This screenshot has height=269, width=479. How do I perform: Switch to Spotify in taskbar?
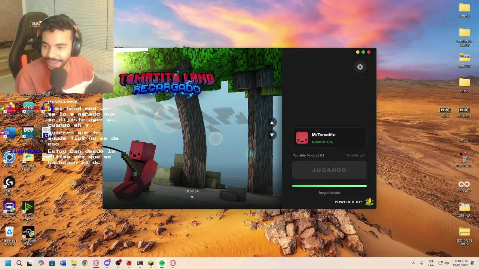[162, 263]
